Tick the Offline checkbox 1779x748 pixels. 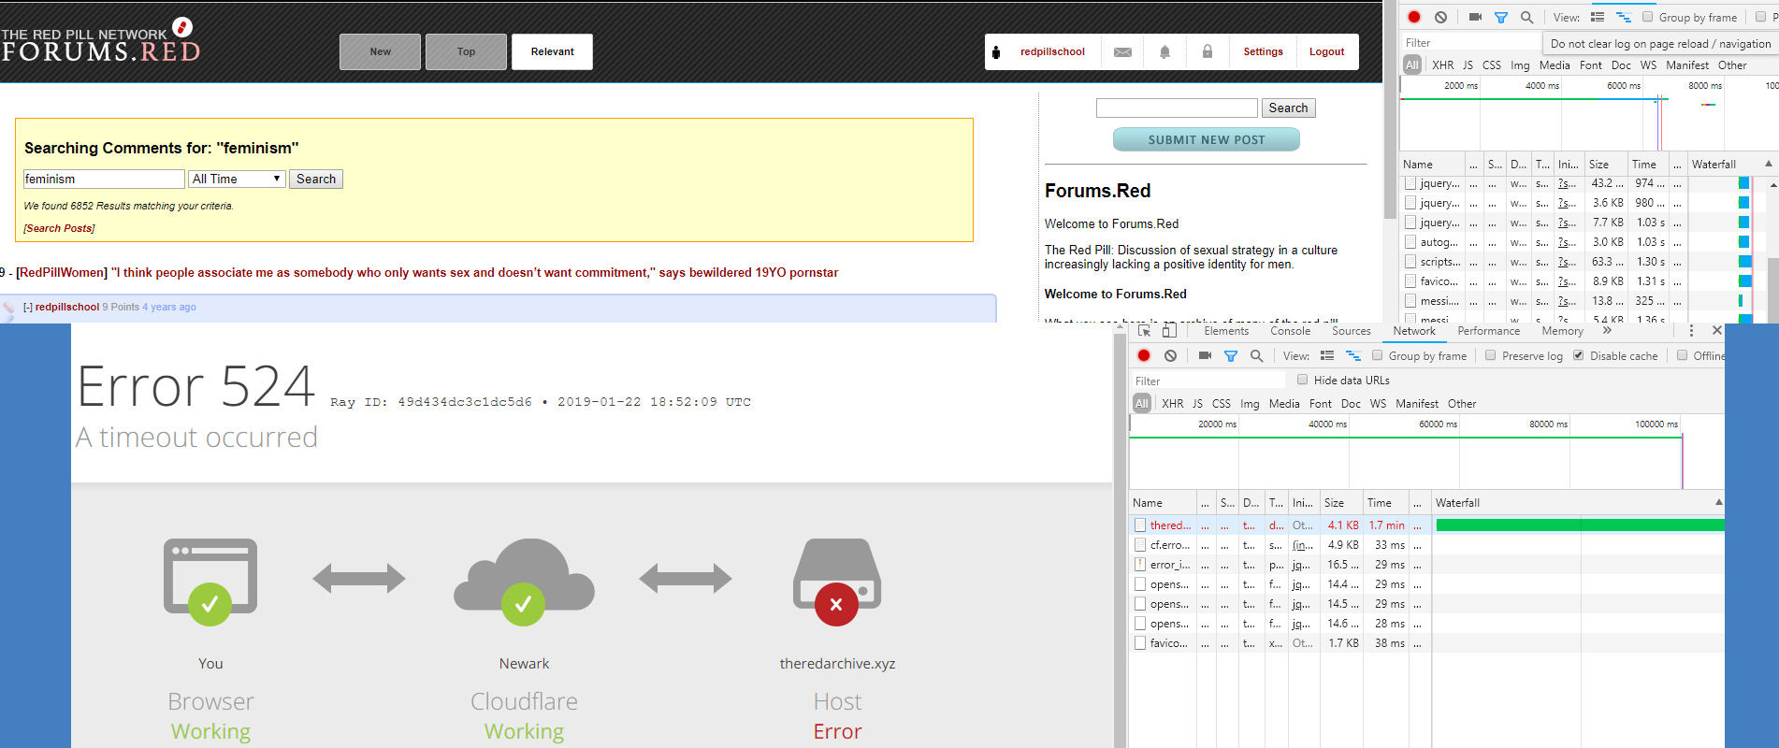[1683, 355]
